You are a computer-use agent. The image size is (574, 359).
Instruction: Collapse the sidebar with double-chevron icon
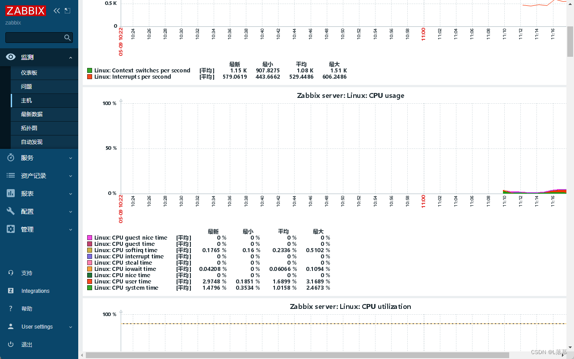56,11
